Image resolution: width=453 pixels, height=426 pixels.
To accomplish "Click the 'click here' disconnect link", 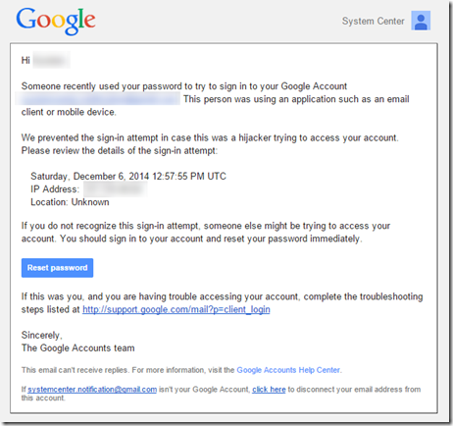I will click(x=269, y=390).
